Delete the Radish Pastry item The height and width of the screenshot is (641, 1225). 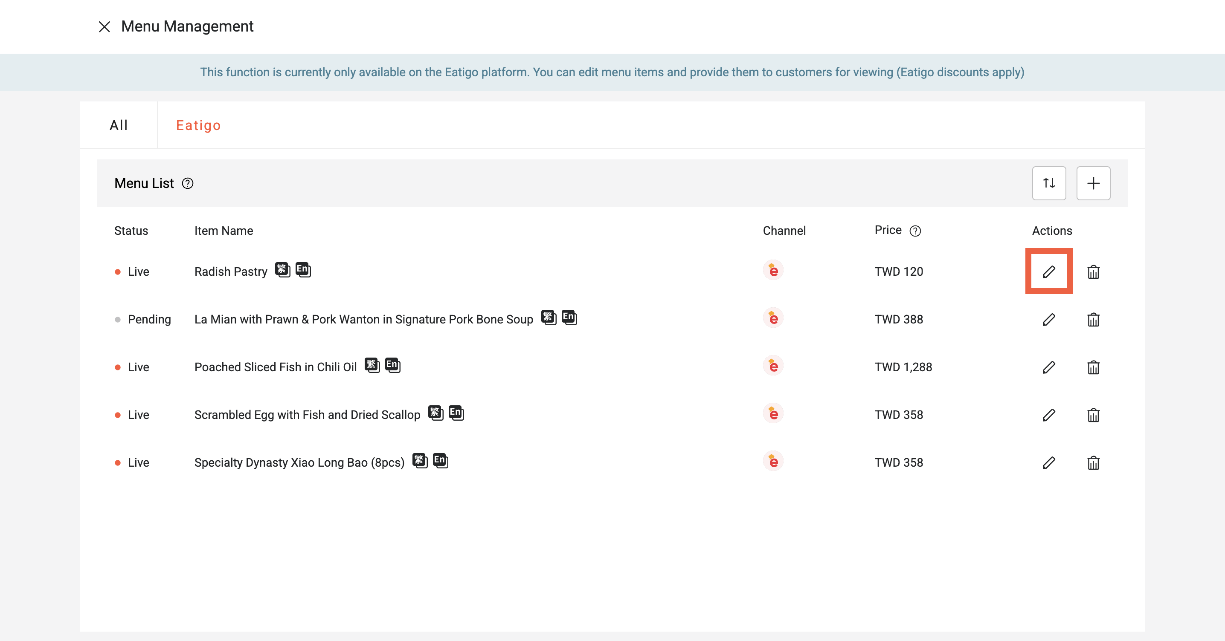(x=1093, y=272)
